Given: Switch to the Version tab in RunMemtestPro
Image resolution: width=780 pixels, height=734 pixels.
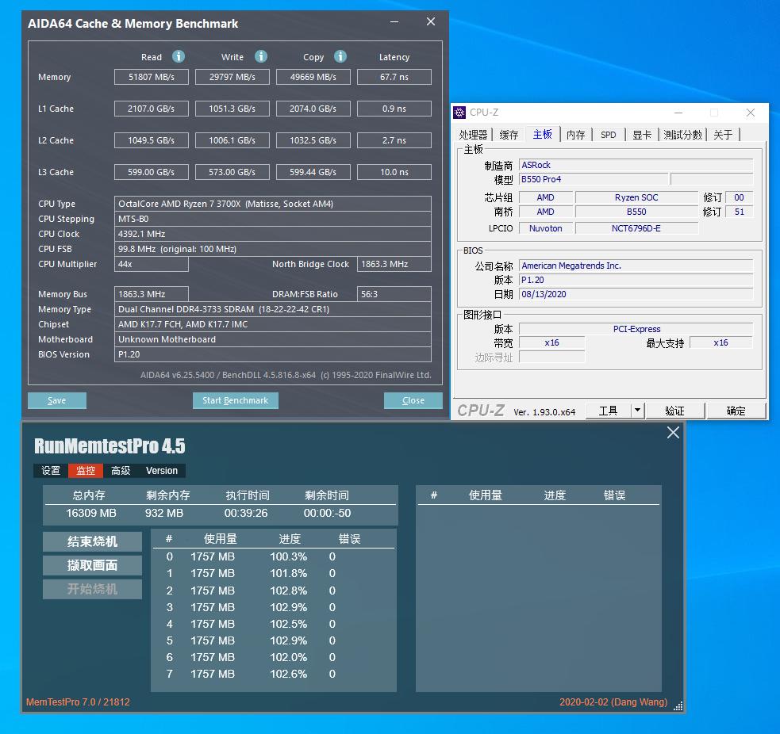Looking at the screenshot, I should click(x=161, y=470).
